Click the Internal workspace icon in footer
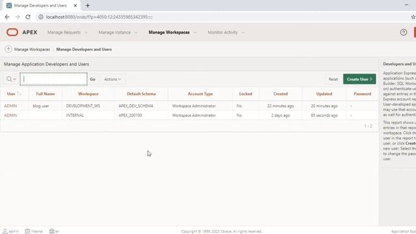 tap(27, 231)
